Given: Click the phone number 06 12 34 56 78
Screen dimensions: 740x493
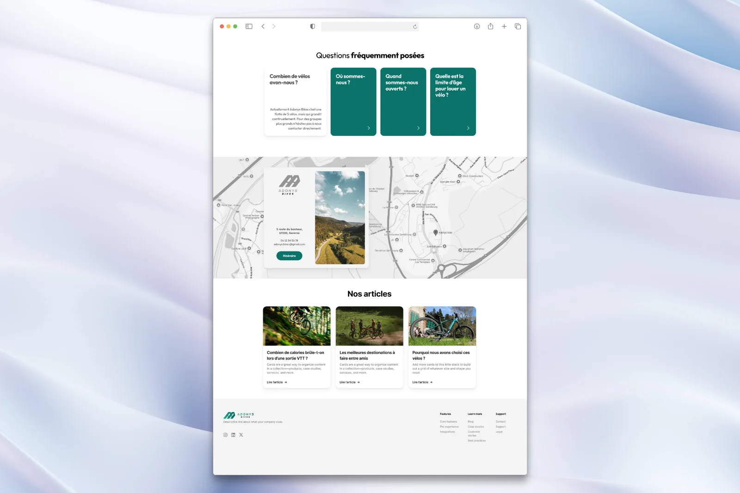Looking at the screenshot, I should (290, 240).
